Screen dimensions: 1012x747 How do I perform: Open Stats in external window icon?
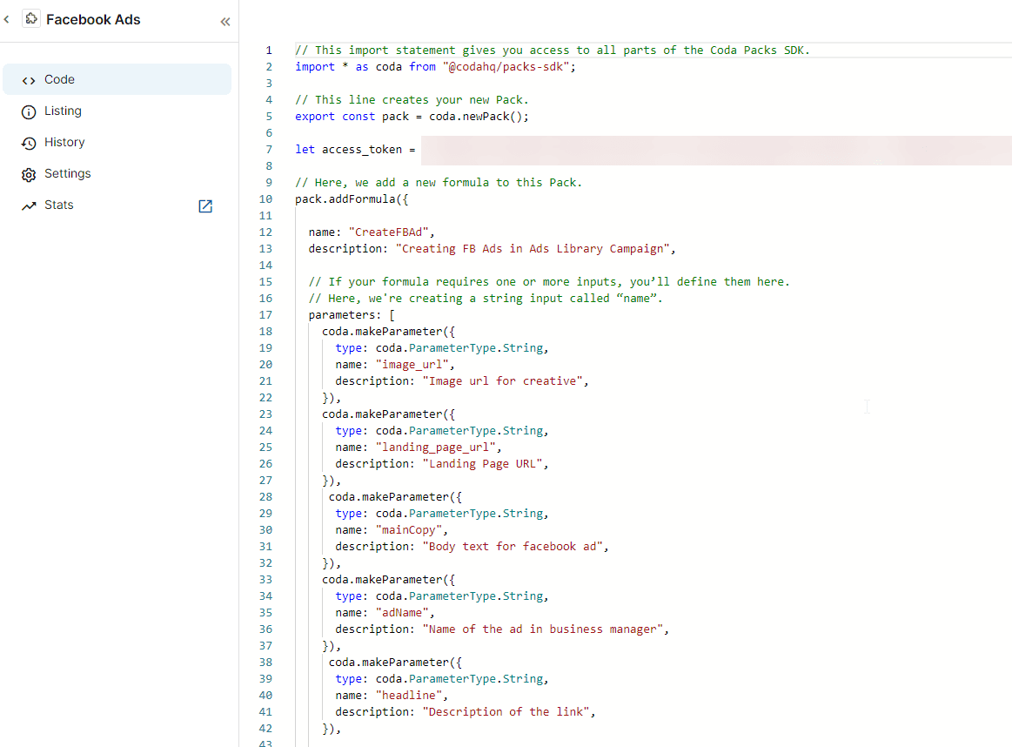(x=205, y=206)
